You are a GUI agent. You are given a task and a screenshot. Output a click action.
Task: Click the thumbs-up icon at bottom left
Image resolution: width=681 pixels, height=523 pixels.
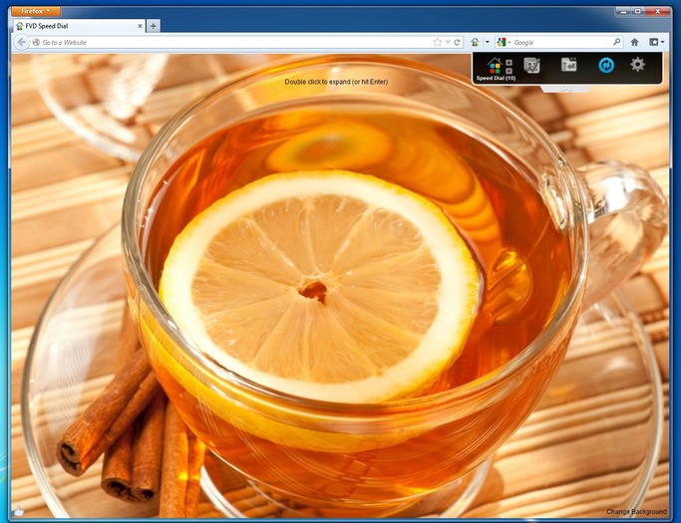coord(17,511)
